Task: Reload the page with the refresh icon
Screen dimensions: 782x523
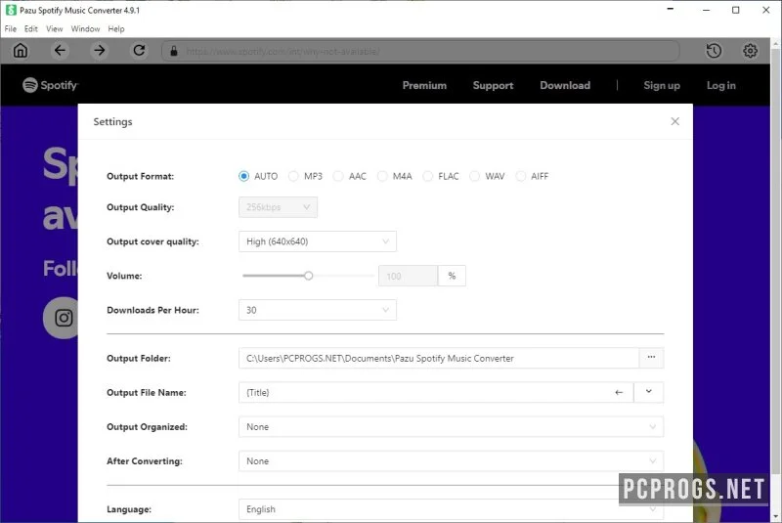Action: coord(139,51)
